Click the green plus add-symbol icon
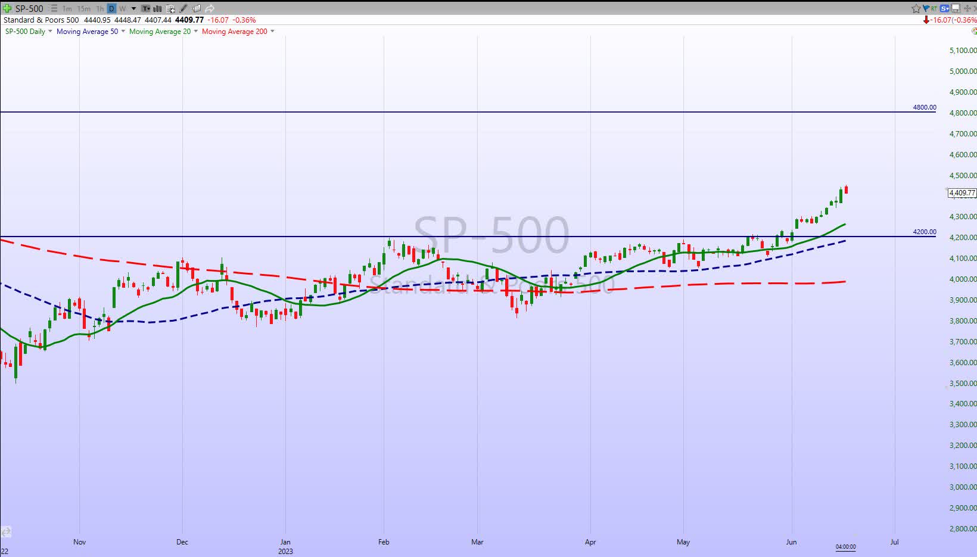977x557 pixels. [7, 8]
